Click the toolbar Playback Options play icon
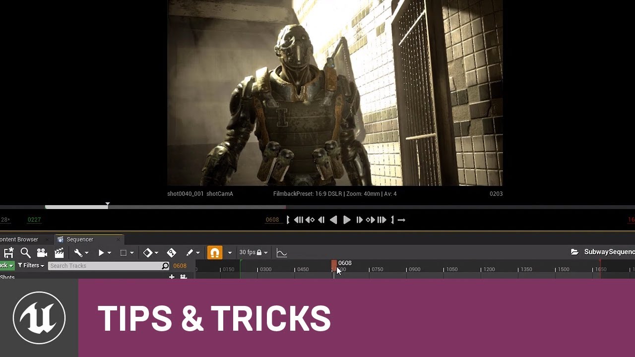Image resolution: width=635 pixels, height=357 pixels. pyautogui.click(x=101, y=253)
